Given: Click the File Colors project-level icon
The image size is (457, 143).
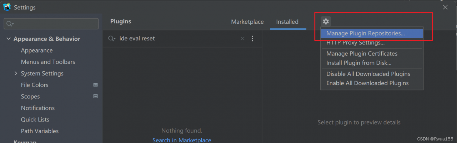Looking at the screenshot, I should [95, 85].
